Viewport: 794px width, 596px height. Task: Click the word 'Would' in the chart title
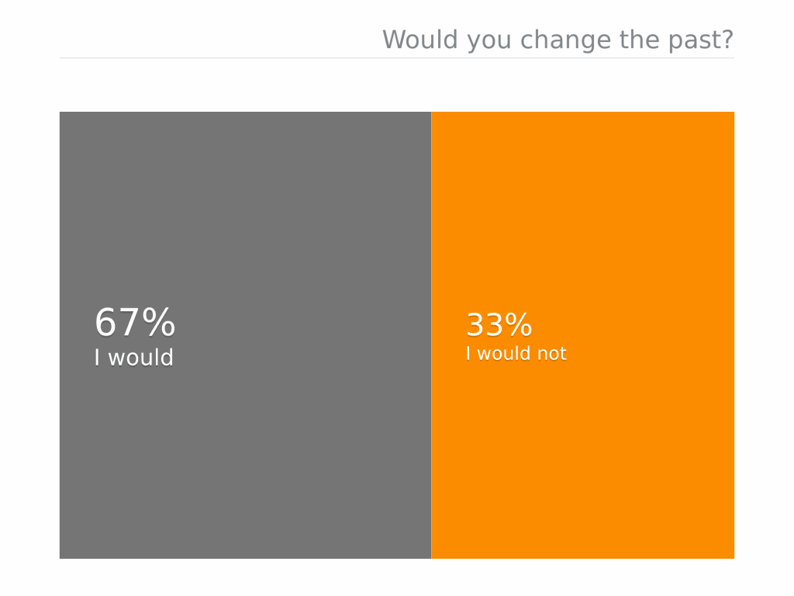tap(420, 40)
